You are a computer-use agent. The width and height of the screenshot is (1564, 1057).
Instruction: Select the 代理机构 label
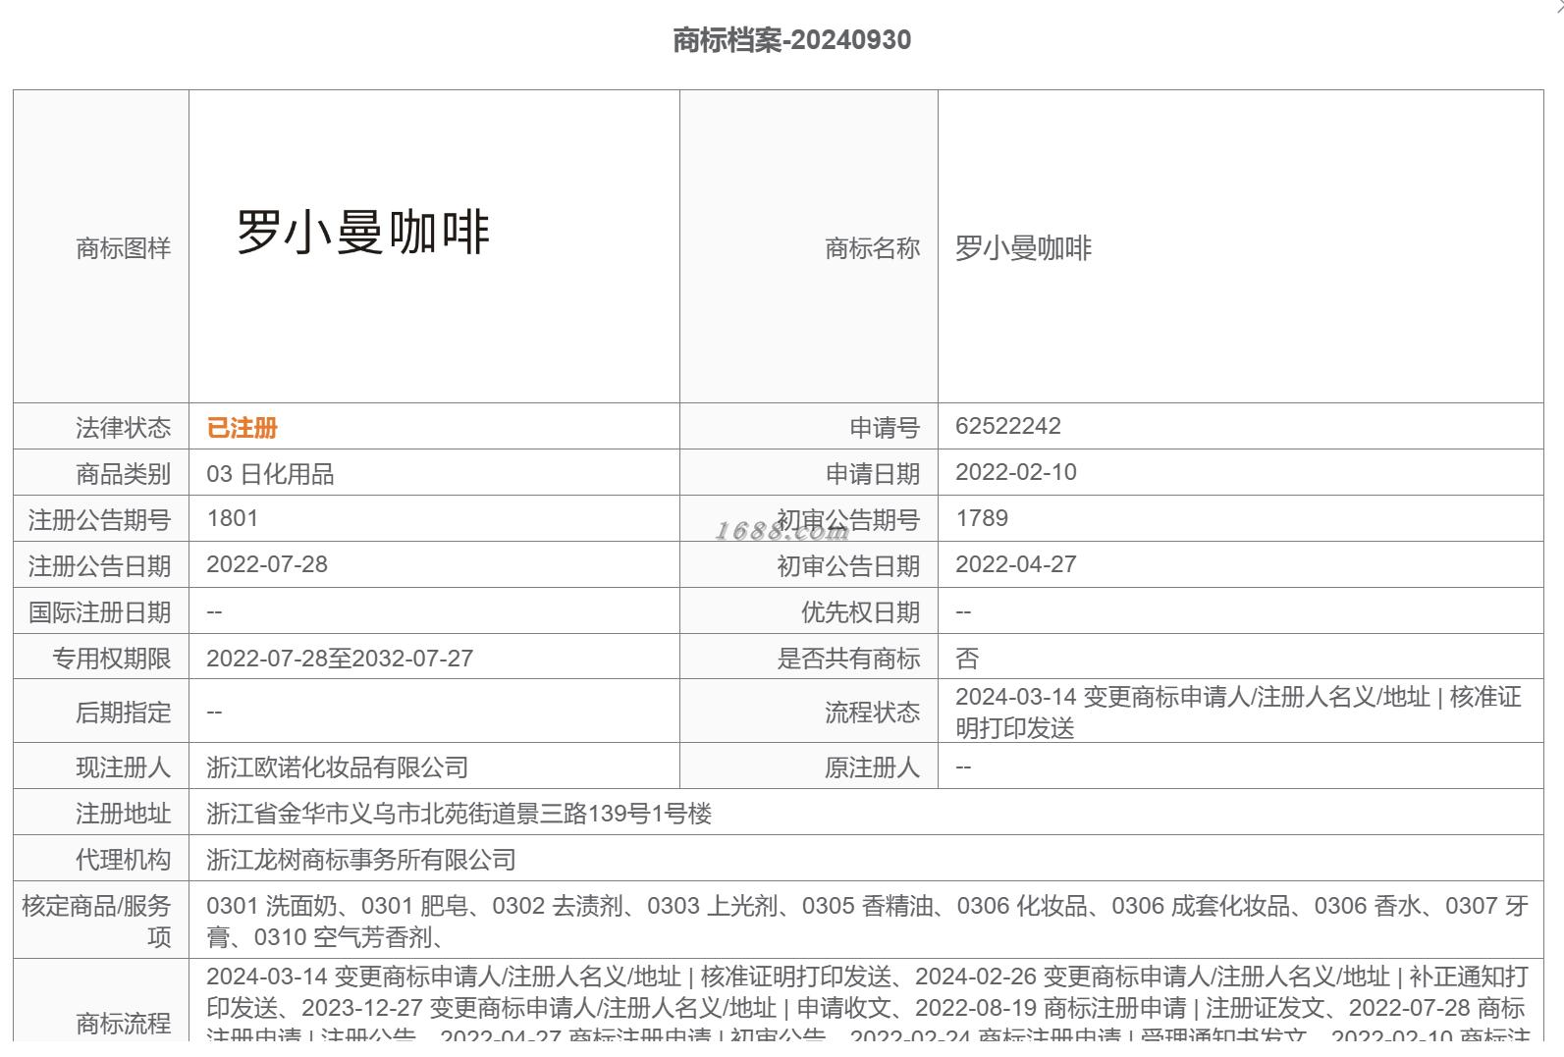[x=123, y=860]
